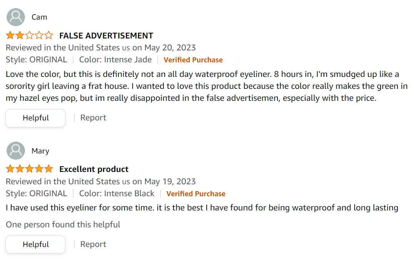Open the FALSE ADVERTISEMENT review title
This screenshot has height=262, width=414.
(x=106, y=36)
